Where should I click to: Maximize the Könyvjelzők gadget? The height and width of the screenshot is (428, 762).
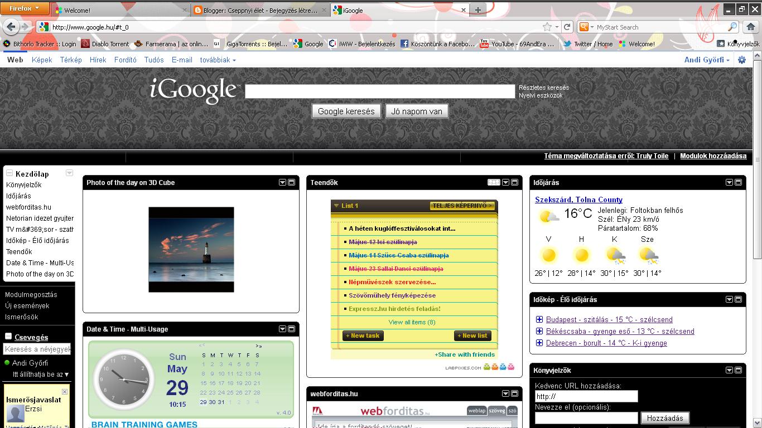[738, 370]
